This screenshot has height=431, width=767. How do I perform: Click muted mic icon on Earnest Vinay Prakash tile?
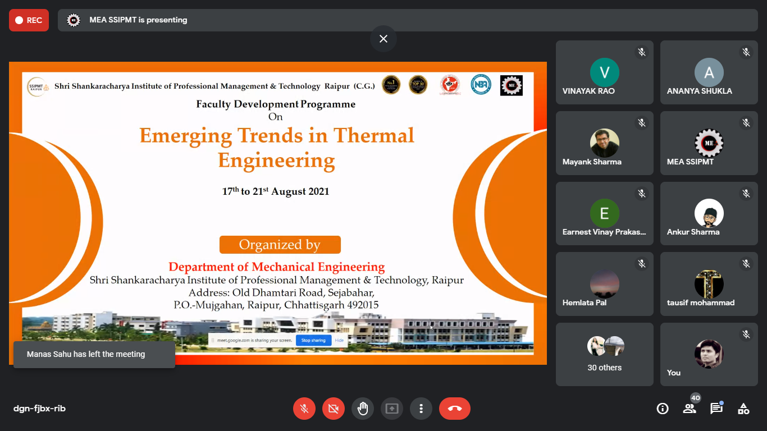(642, 193)
